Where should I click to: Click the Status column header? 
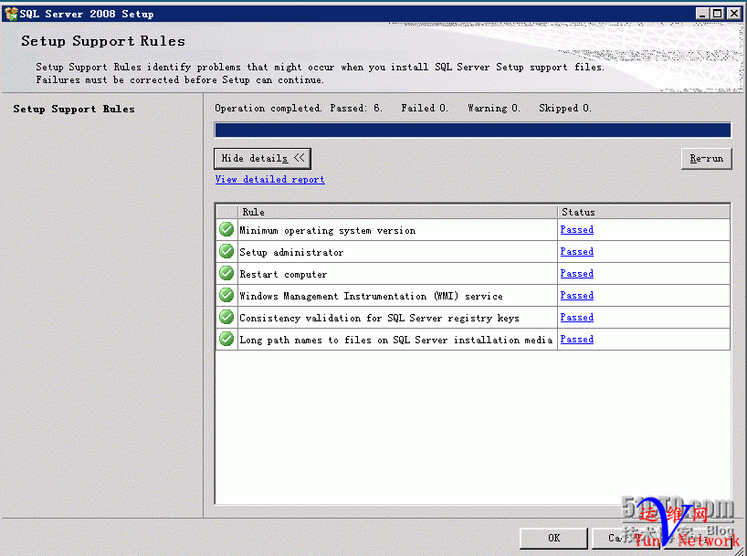click(x=644, y=212)
